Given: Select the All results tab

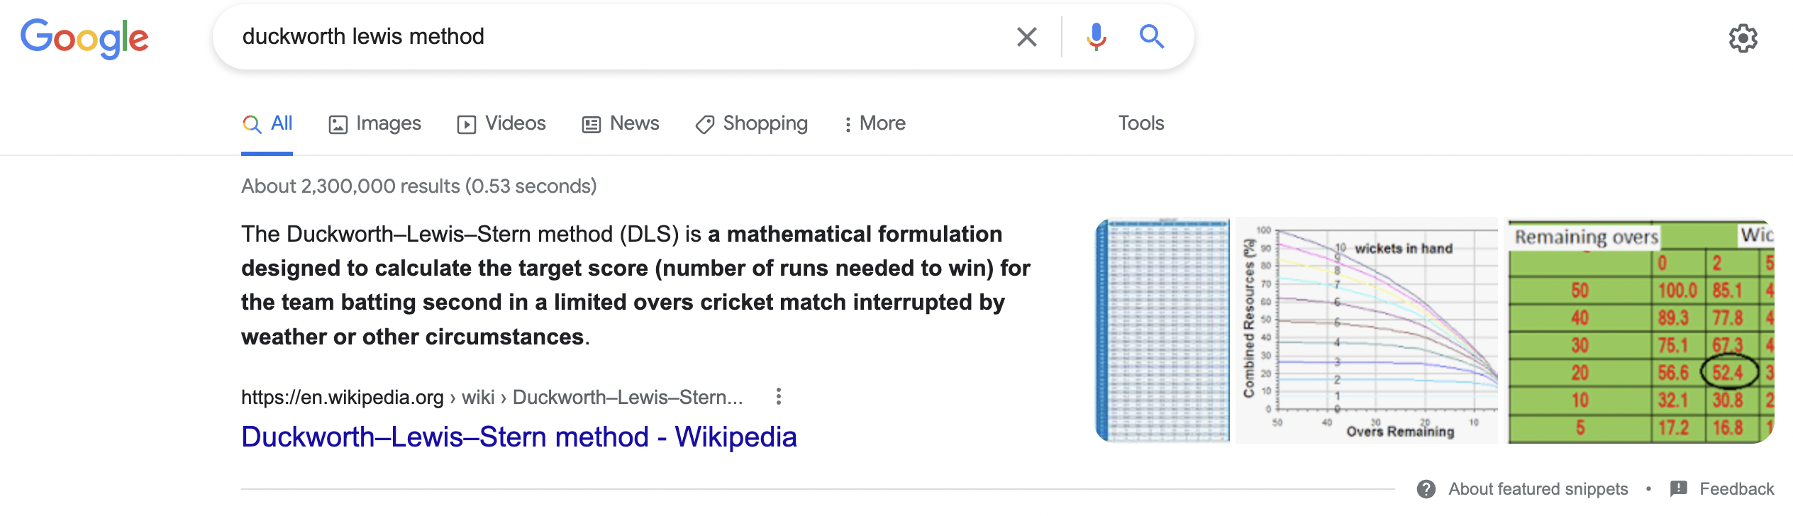Looking at the screenshot, I should (267, 123).
